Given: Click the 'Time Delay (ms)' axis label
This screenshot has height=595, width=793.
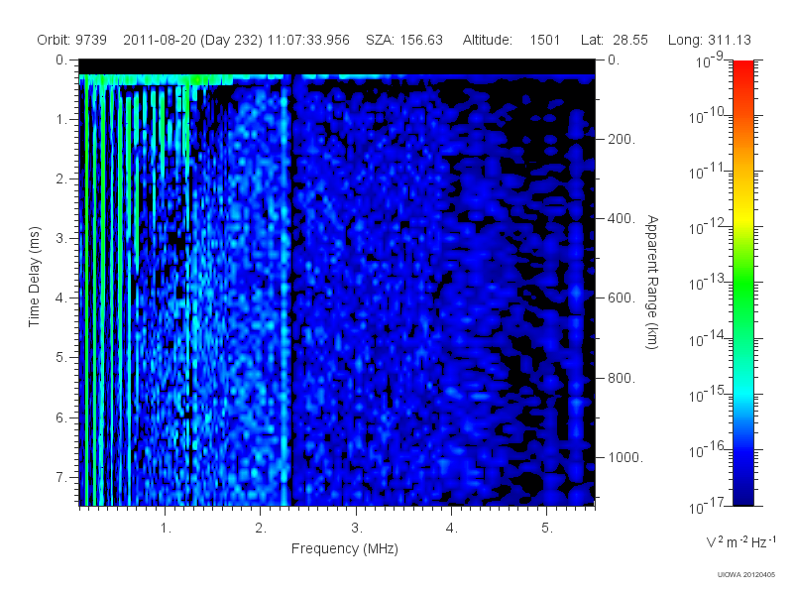Looking at the screenshot, I should click(34, 277).
